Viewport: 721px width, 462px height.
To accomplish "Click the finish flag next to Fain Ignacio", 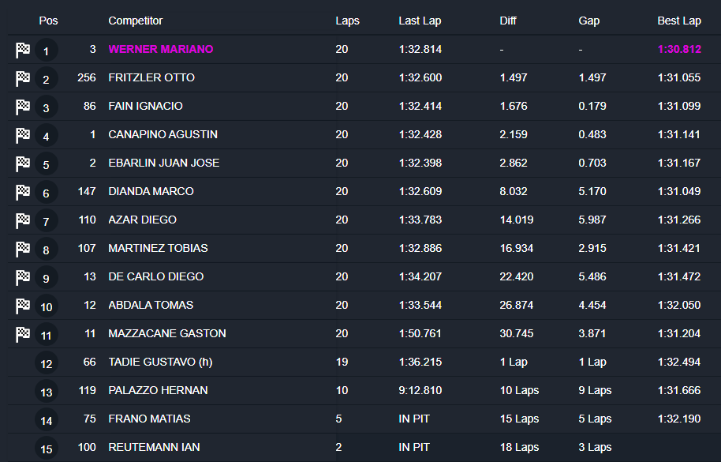I will [x=23, y=107].
